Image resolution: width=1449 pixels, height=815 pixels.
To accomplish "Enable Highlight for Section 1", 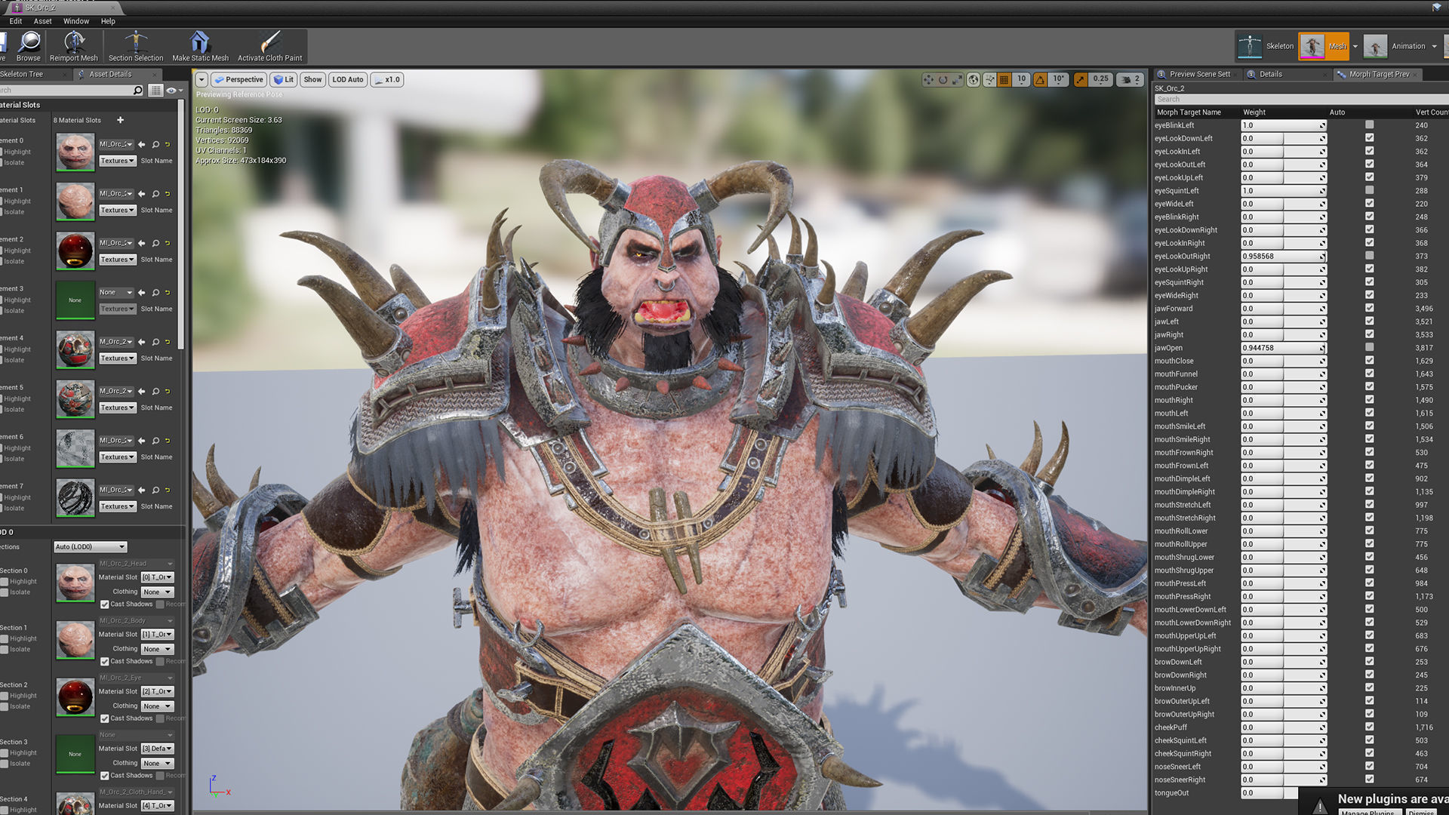I will coord(5,639).
